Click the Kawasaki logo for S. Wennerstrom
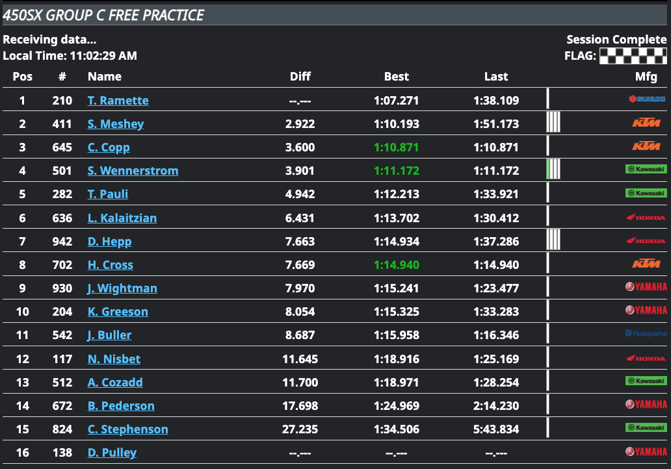Viewport: 671px width, 469px height. 646,170
